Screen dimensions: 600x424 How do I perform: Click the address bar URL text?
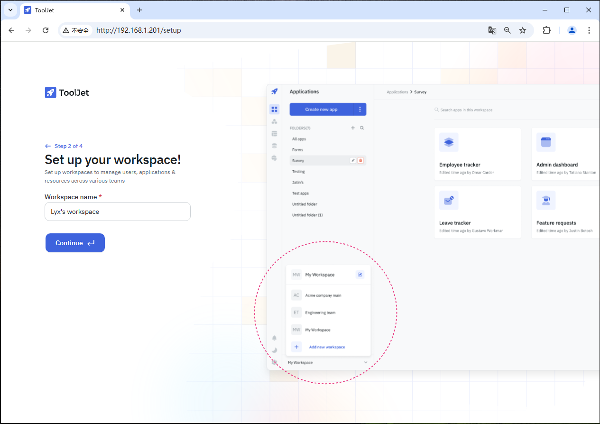[138, 30]
